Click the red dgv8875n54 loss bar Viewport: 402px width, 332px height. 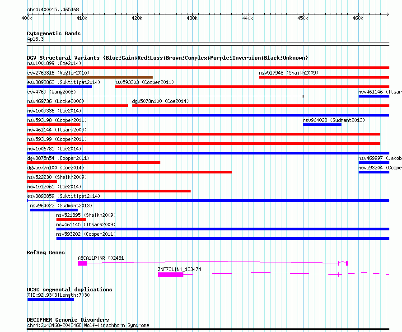point(93,163)
